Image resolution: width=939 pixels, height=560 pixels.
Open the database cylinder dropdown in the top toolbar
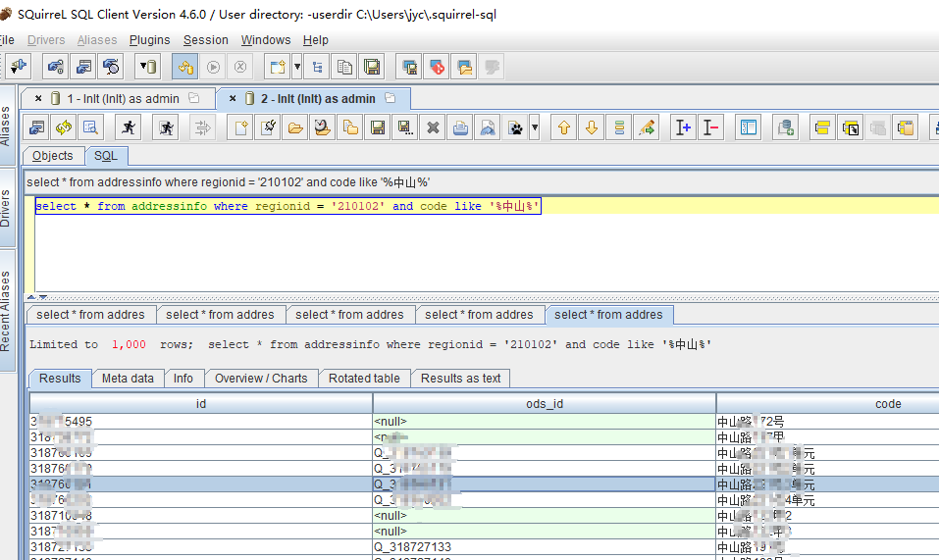click(147, 67)
